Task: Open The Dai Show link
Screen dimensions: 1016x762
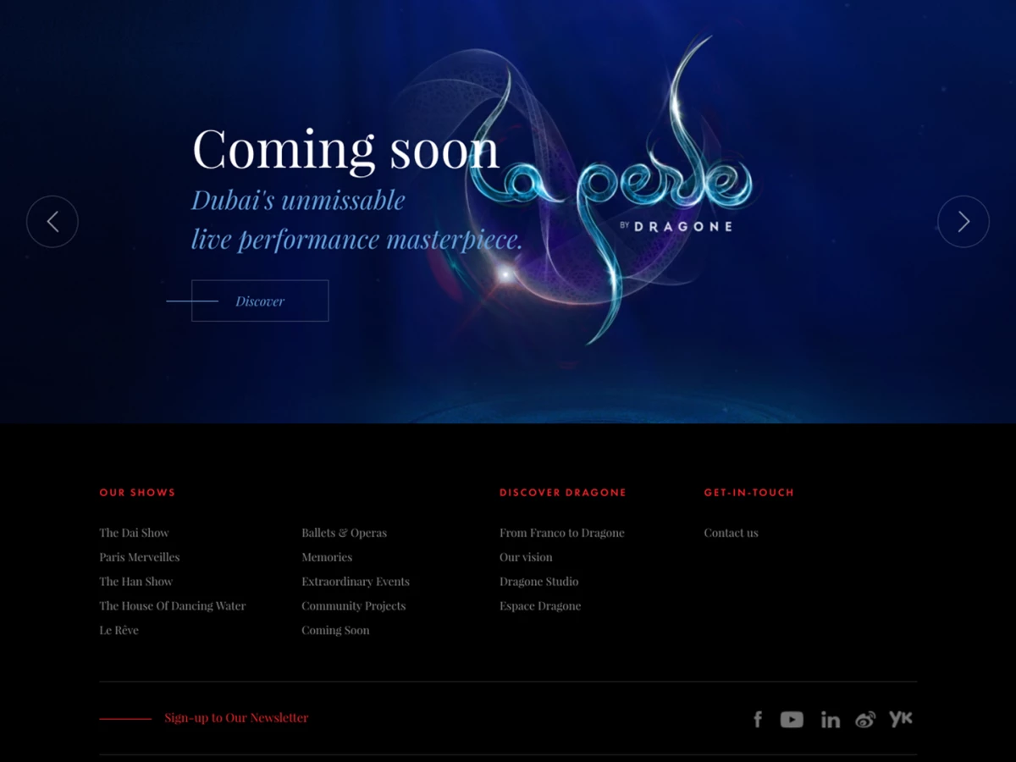Action: 134,533
